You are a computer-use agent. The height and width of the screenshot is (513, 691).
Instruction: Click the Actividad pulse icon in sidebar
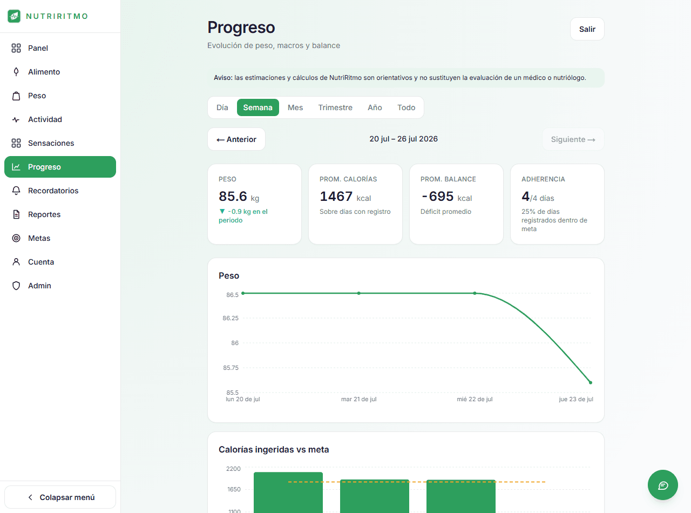(x=16, y=119)
